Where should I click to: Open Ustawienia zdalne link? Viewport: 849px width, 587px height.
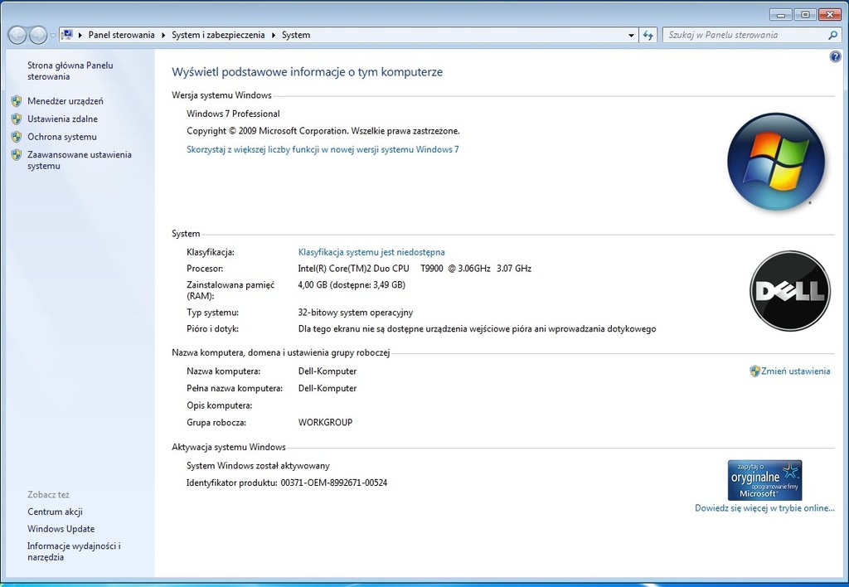coord(62,119)
